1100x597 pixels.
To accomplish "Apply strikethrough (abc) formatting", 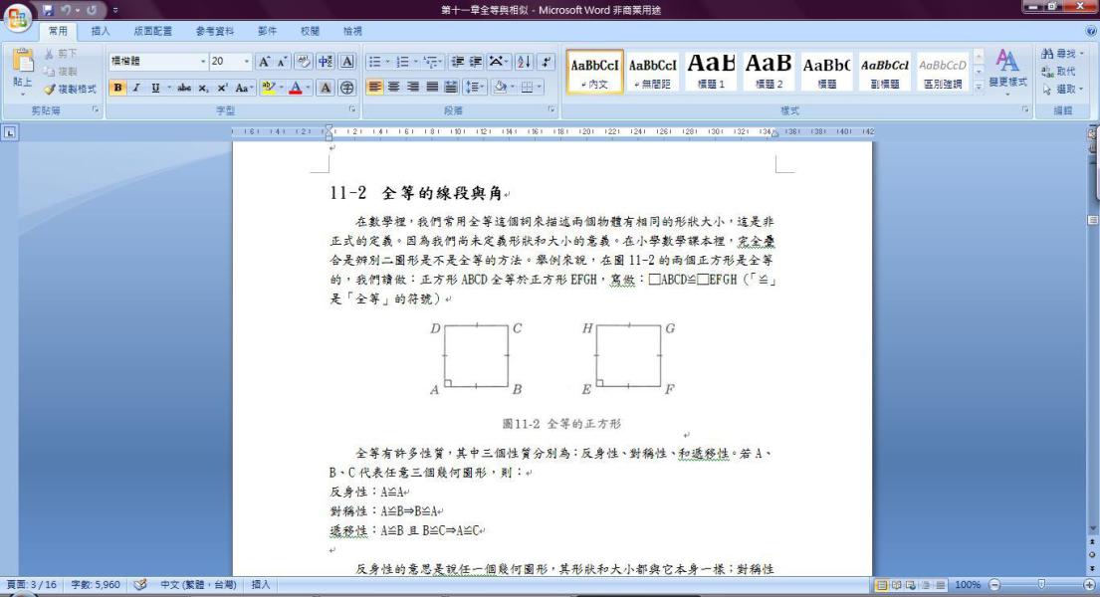I will coord(184,88).
